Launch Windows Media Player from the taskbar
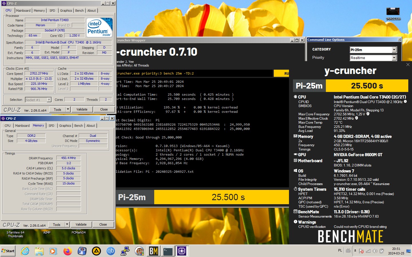The height and width of the screenshot is (257, 412). (53, 251)
